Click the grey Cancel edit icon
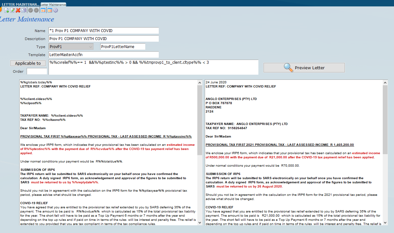Screen dimensions: 394x233 click(x=36, y=10)
